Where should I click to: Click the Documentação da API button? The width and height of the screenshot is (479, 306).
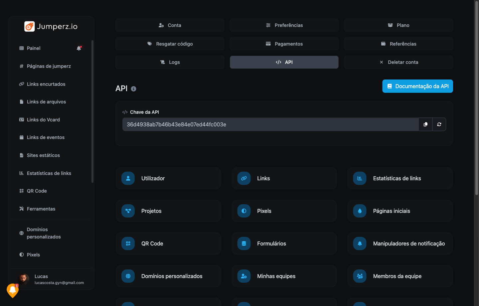click(x=417, y=86)
